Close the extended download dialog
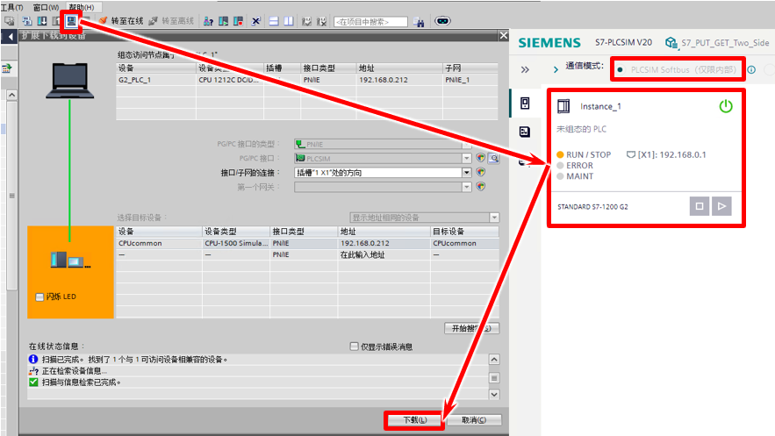 coord(503,36)
